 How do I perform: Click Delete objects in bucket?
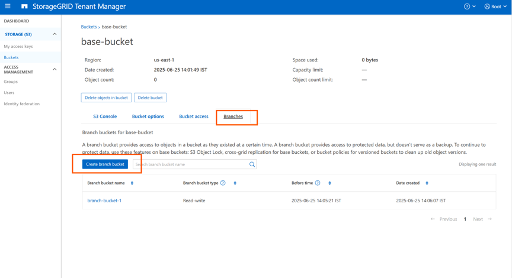106,98
